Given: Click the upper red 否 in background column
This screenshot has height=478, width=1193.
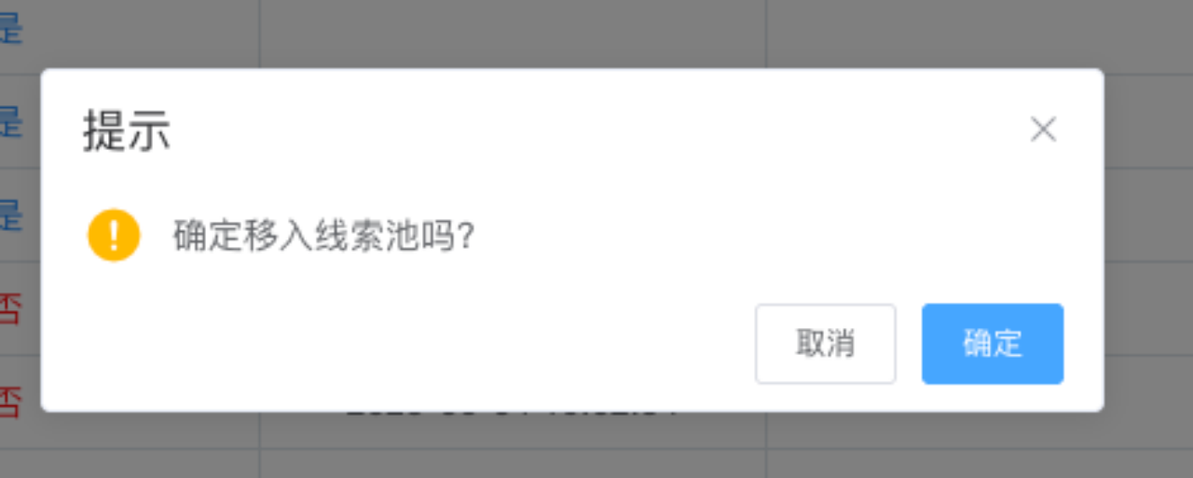Looking at the screenshot, I should (10, 307).
